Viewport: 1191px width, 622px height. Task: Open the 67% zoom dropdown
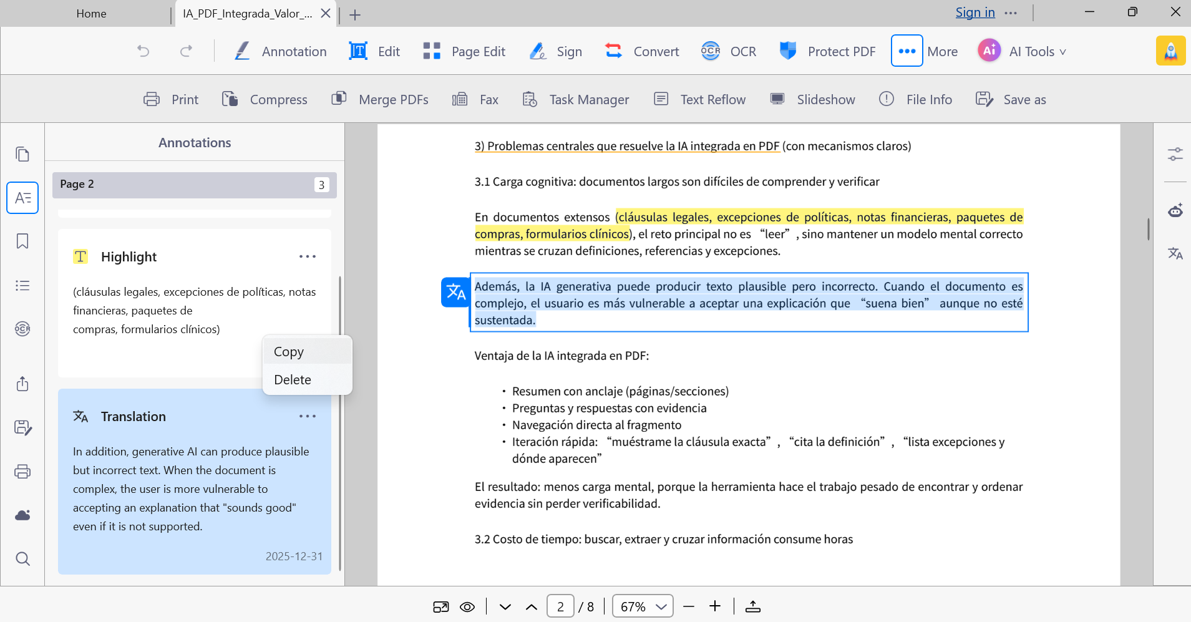(643, 606)
